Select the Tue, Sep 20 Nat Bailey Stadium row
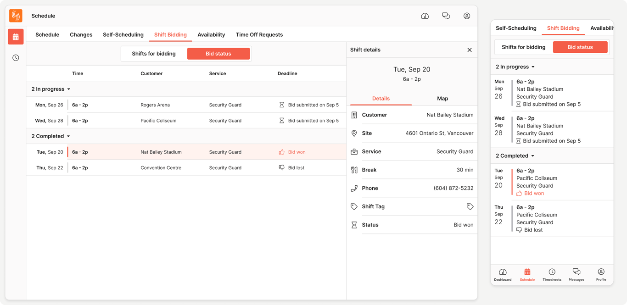Image resolution: width=627 pixels, height=305 pixels. click(x=186, y=152)
